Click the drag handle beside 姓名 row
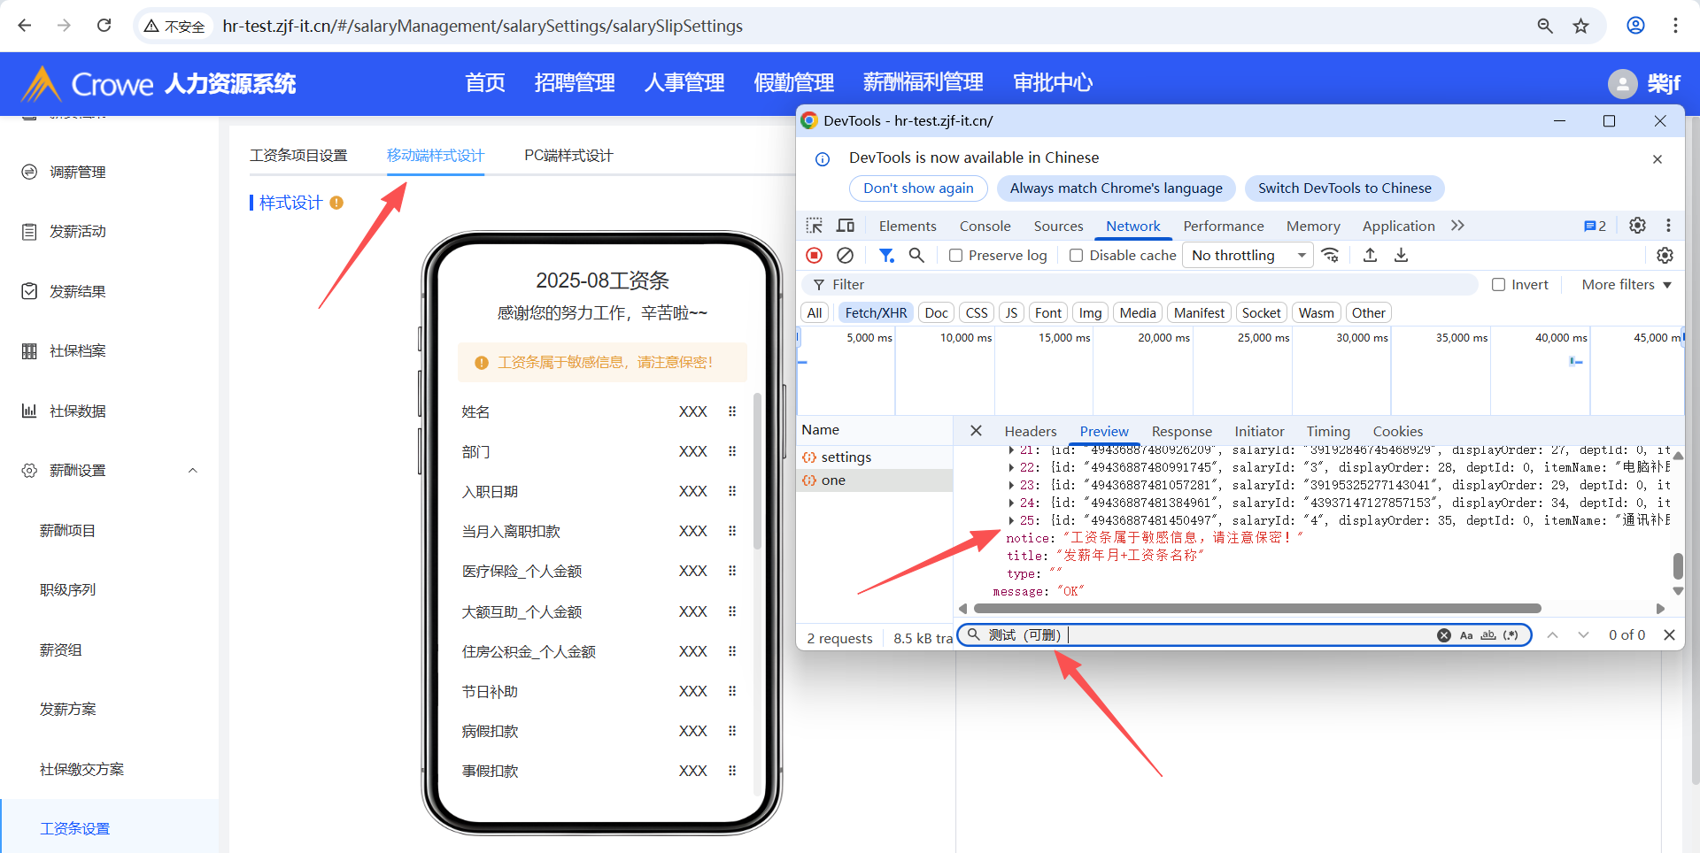Screen dimensions: 1700x853 732,411
